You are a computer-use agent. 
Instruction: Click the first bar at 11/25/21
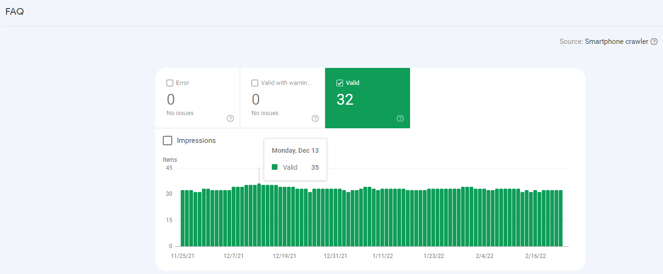(x=183, y=218)
